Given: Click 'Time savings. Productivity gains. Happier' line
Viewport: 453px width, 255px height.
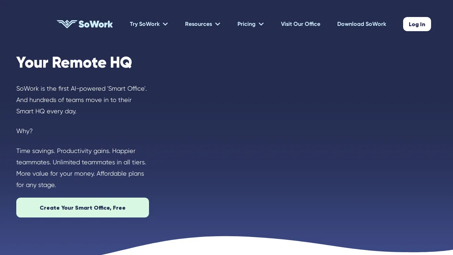Looking at the screenshot, I should coord(76,151).
